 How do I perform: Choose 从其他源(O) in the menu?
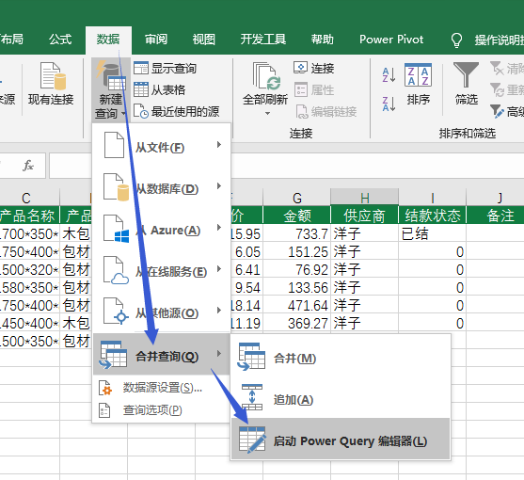pyautogui.click(x=162, y=311)
